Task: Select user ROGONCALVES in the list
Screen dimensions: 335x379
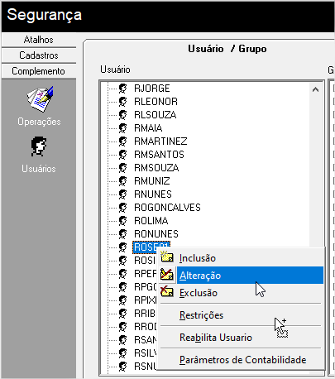Action: tap(167, 208)
